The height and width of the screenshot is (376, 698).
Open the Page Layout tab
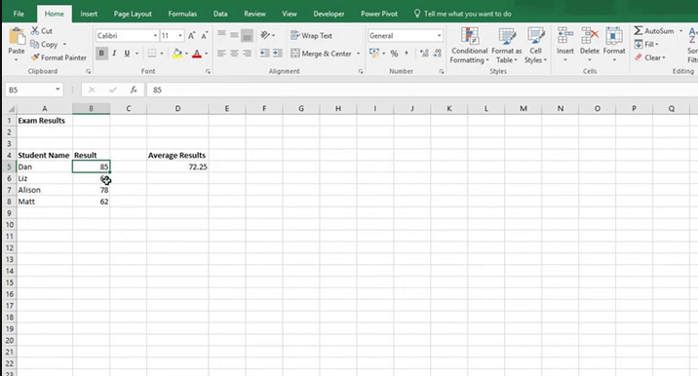coord(133,14)
